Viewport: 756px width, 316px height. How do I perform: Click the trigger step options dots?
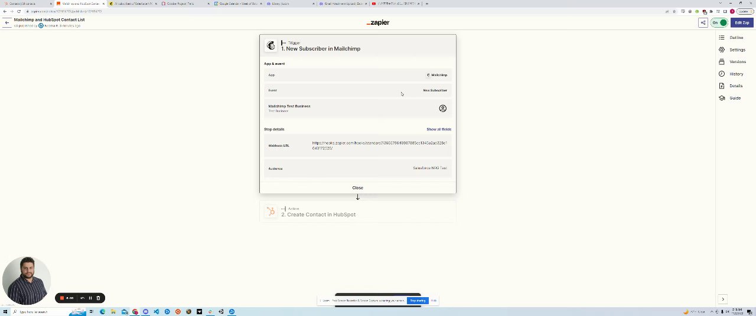click(283, 43)
